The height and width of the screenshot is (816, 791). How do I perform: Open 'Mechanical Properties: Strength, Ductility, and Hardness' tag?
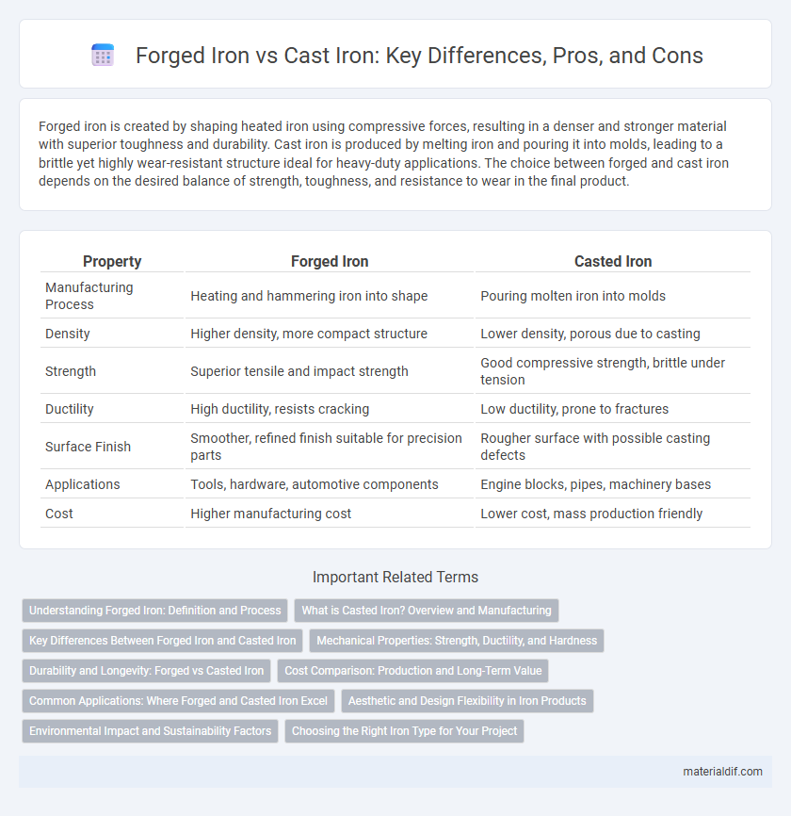(x=457, y=641)
